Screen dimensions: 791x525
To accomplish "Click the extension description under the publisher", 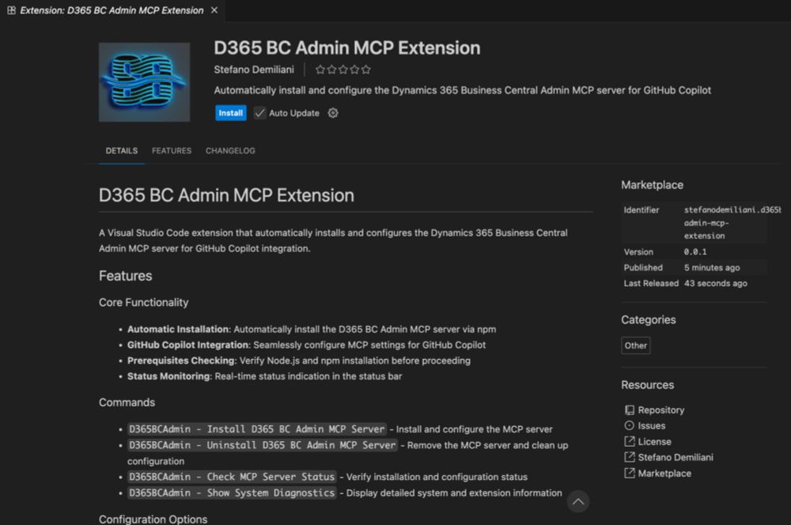I will click(x=463, y=90).
